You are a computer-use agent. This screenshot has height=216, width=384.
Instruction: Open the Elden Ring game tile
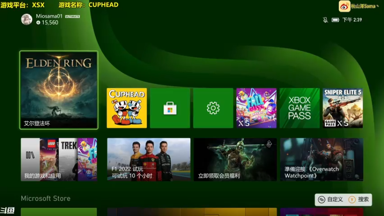[x=59, y=90]
